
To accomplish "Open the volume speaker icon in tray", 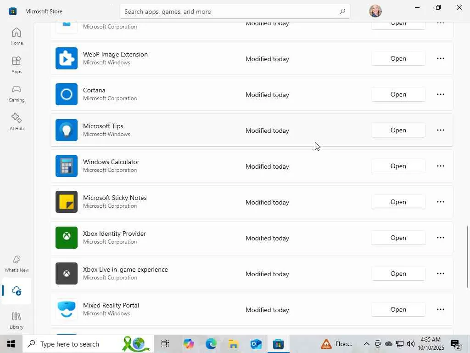I will (x=411, y=344).
